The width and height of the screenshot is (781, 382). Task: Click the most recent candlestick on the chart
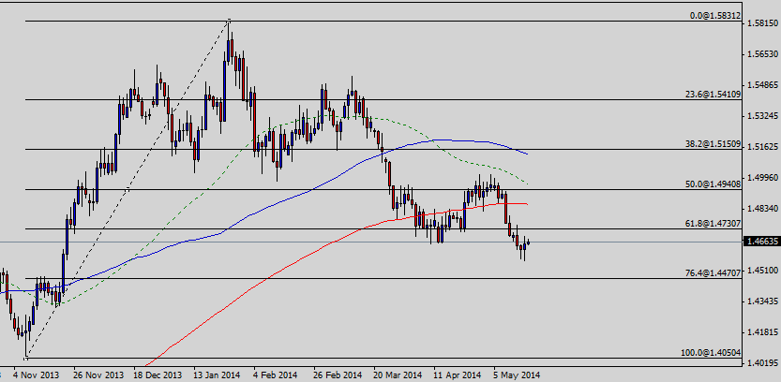coord(529,242)
